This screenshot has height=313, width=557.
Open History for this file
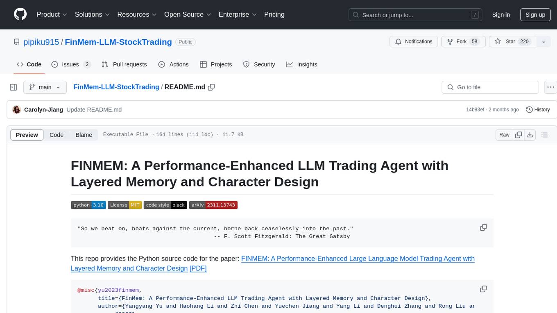[x=538, y=109]
